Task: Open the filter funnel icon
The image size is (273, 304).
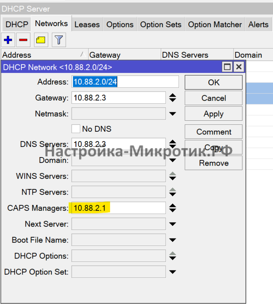Action: click(x=59, y=40)
